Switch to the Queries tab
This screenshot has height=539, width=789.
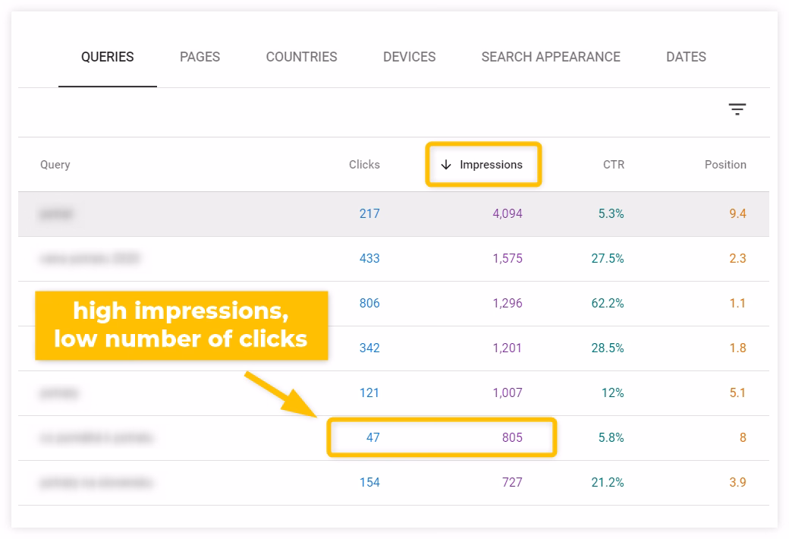click(107, 57)
